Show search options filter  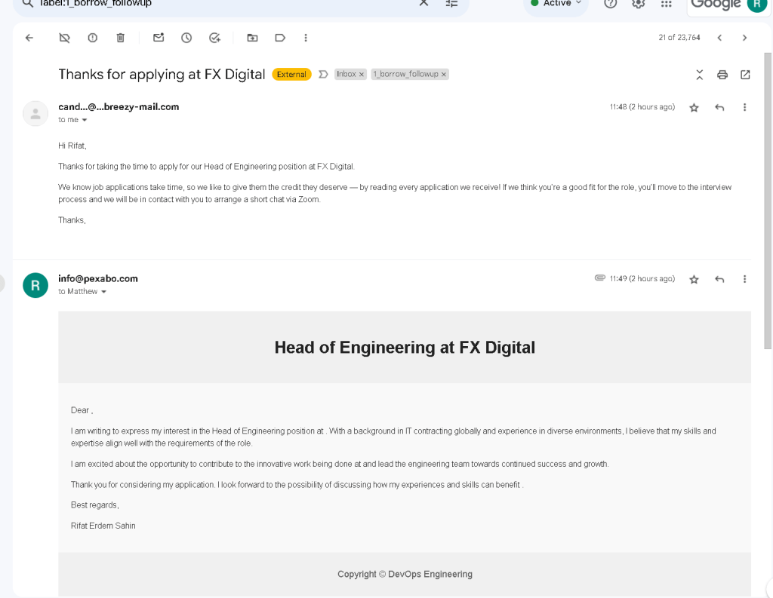click(451, 3)
